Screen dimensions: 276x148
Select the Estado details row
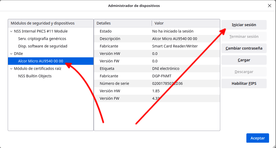(157, 31)
